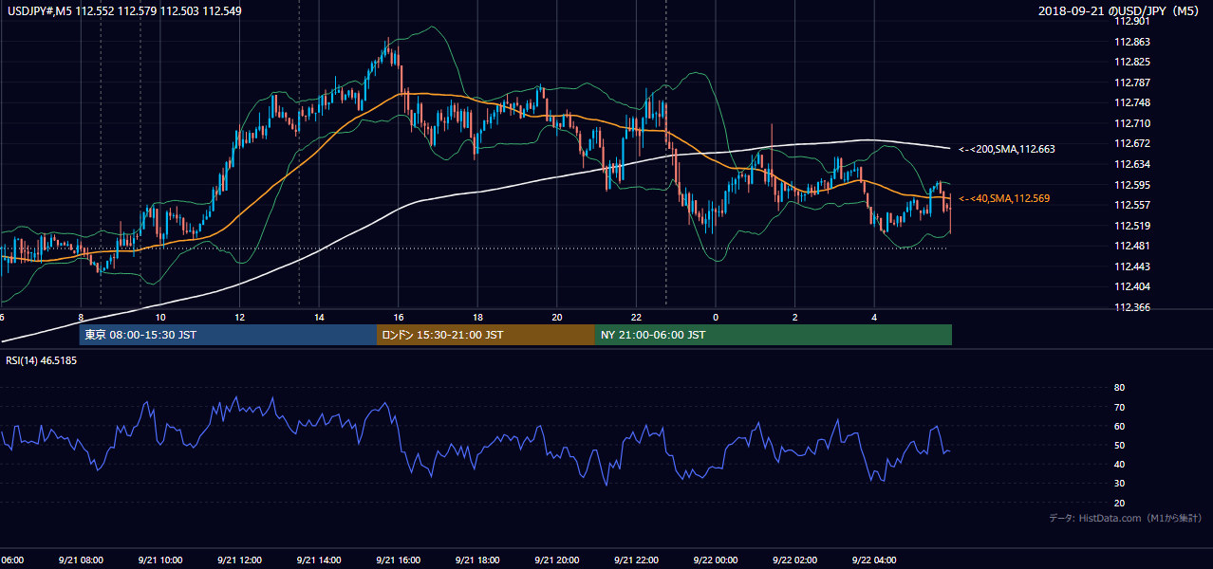The height and width of the screenshot is (569, 1213).
Task: Click RSI scale level 20
Action: click(x=1119, y=503)
